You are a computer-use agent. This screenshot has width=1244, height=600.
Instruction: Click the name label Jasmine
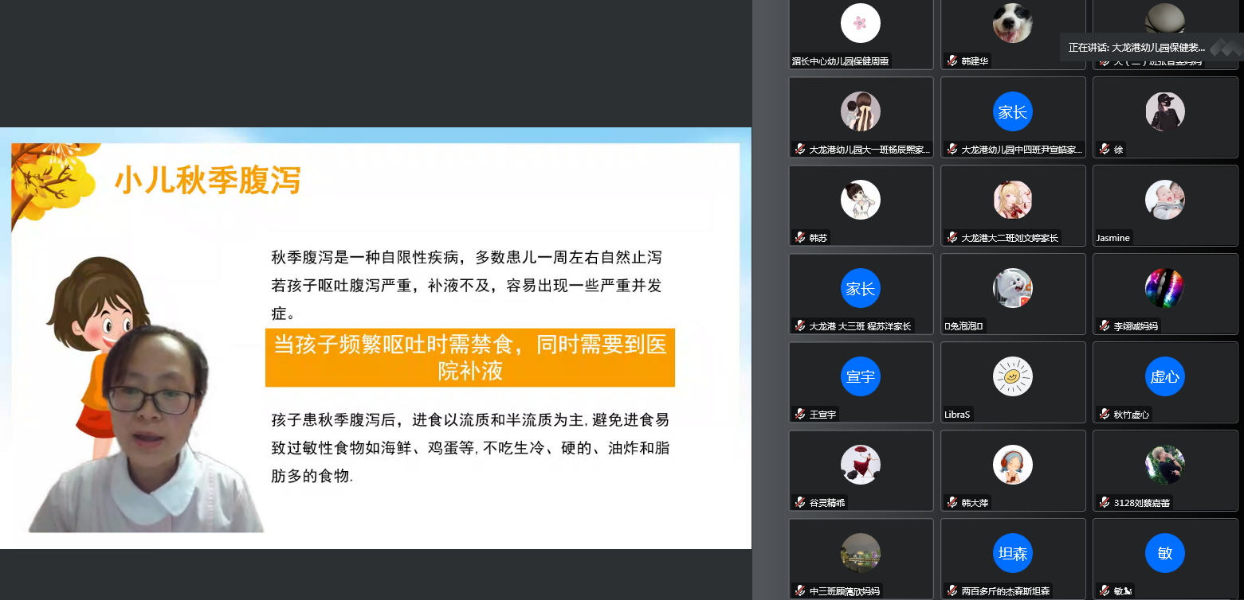coord(1113,238)
